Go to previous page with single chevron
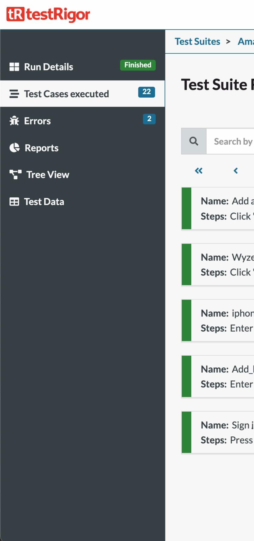 click(236, 171)
